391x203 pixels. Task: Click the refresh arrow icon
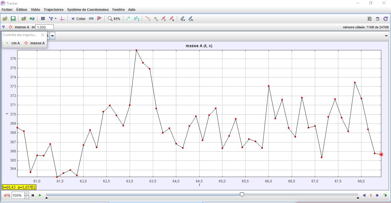(386, 19)
